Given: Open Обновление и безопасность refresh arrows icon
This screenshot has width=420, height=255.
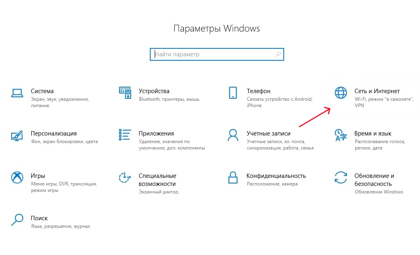Looking at the screenshot, I should tap(341, 177).
